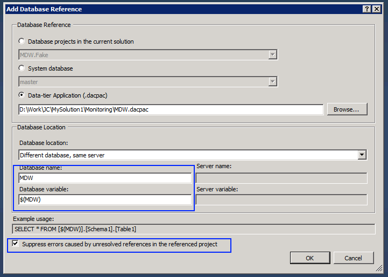Viewport: 388px width, 277px height.
Task: Click the dacpac file path field
Action: point(171,109)
